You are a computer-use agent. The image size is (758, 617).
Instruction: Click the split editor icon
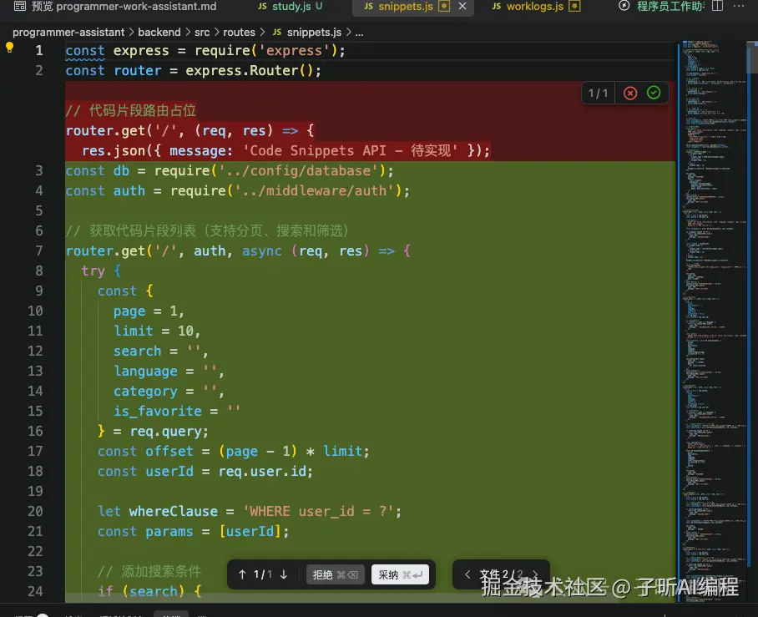[718, 7]
